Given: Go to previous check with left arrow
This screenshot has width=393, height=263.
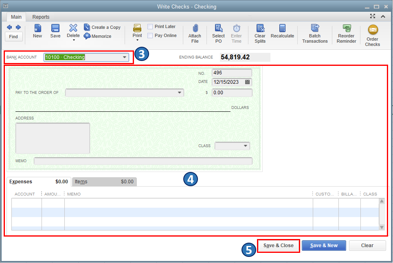Looking at the screenshot, I should (x=9, y=27).
